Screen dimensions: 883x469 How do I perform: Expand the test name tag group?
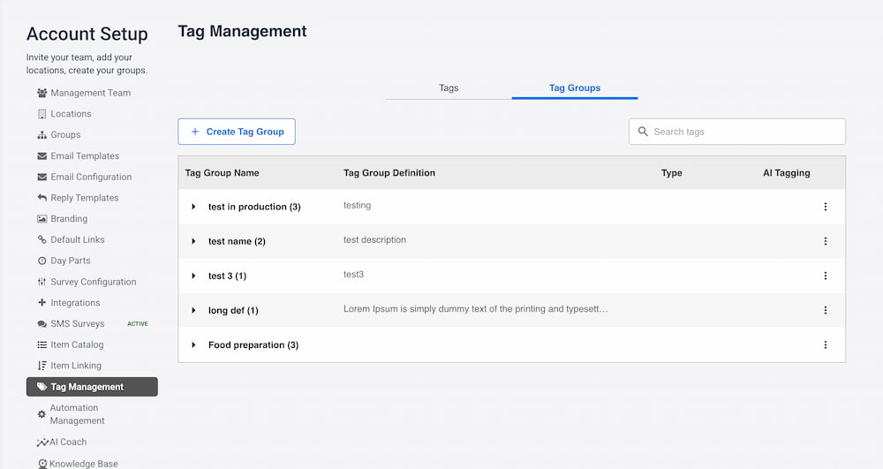(x=193, y=241)
